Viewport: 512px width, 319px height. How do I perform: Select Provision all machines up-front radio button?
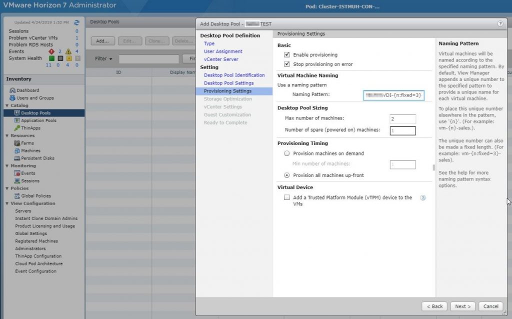coord(286,175)
